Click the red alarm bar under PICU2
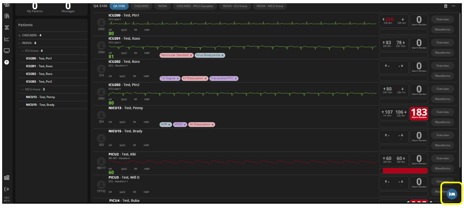The image size is (464, 208). click(405, 171)
